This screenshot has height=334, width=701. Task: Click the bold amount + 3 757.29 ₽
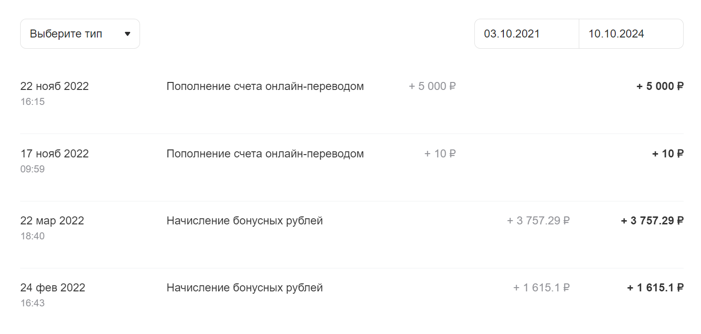[x=651, y=220]
